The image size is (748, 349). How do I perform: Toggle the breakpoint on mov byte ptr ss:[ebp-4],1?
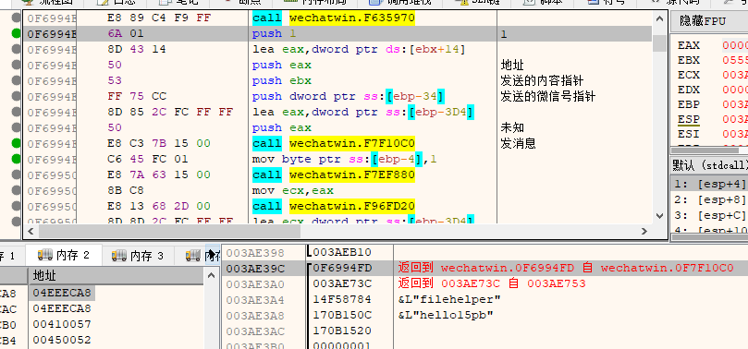(x=17, y=159)
